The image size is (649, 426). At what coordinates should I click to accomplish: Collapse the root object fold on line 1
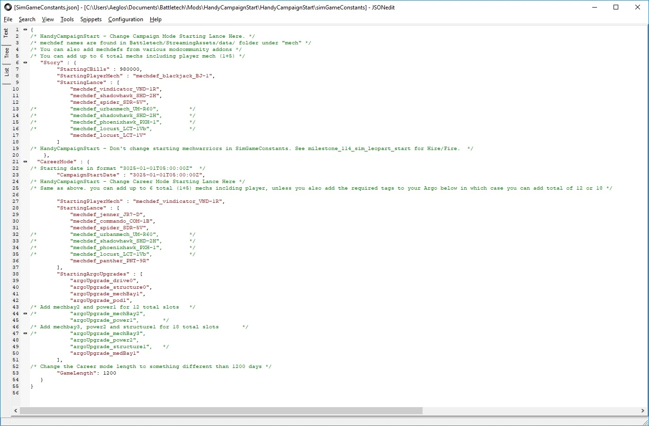pyautogui.click(x=25, y=29)
